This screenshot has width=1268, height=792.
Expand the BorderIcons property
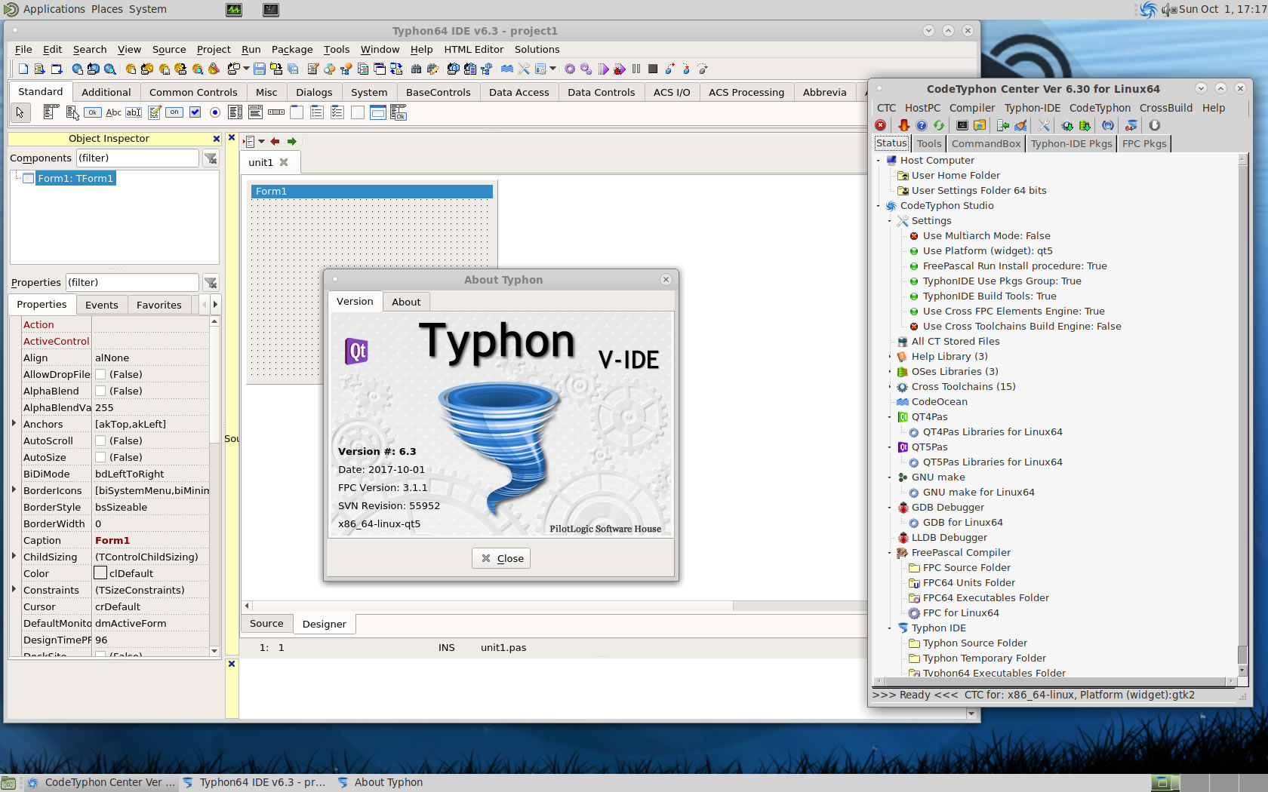[x=14, y=490]
